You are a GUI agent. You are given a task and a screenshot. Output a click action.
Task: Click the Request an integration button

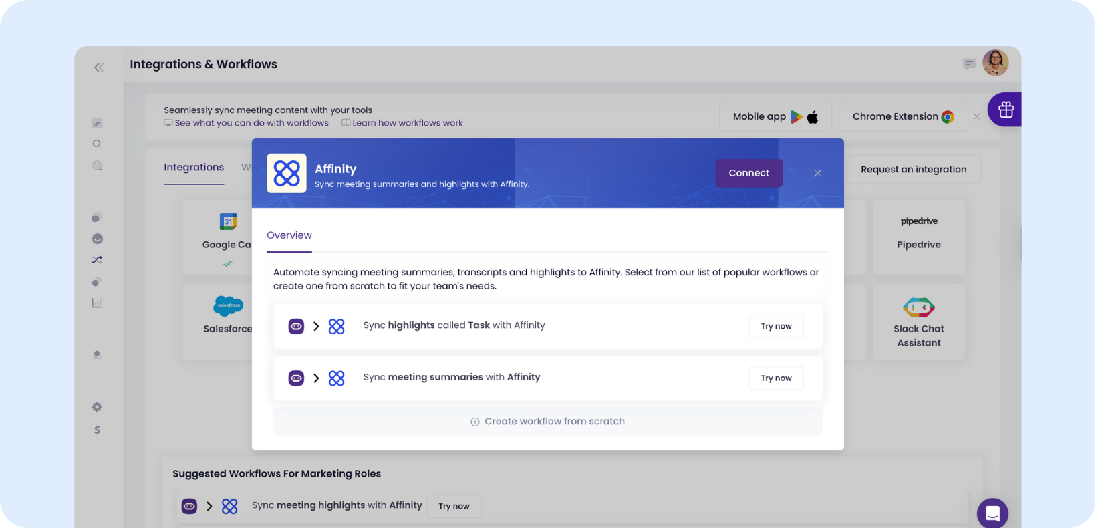click(x=914, y=170)
